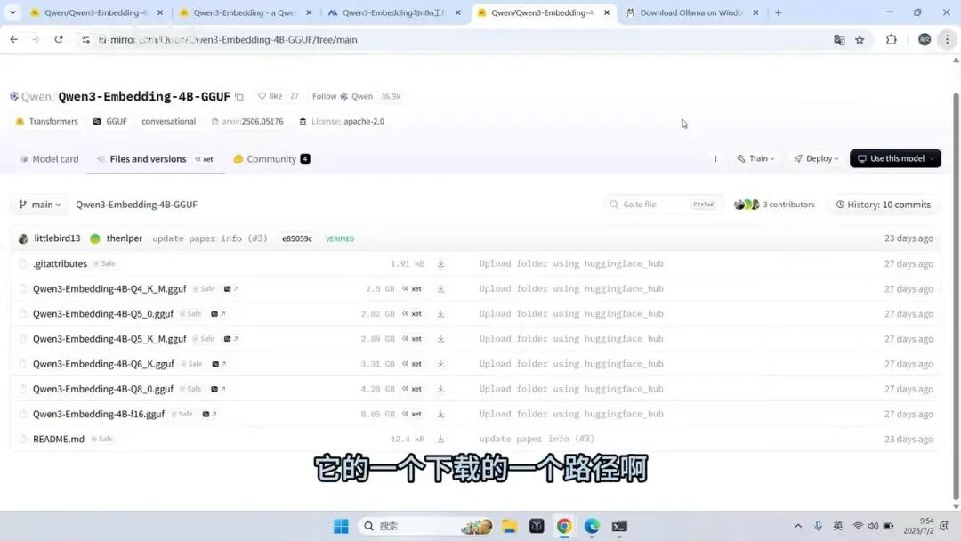The width and height of the screenshot is (961, 541).
Task: Open the browser profile avatar
Action: (925, 40)
